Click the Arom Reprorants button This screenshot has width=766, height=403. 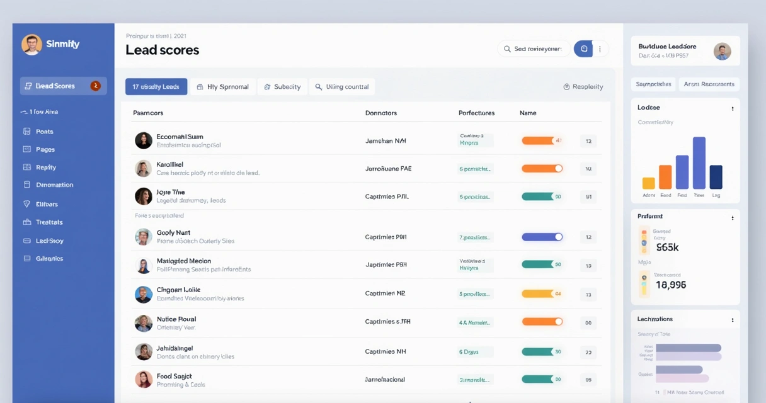[x=709, y=84]
